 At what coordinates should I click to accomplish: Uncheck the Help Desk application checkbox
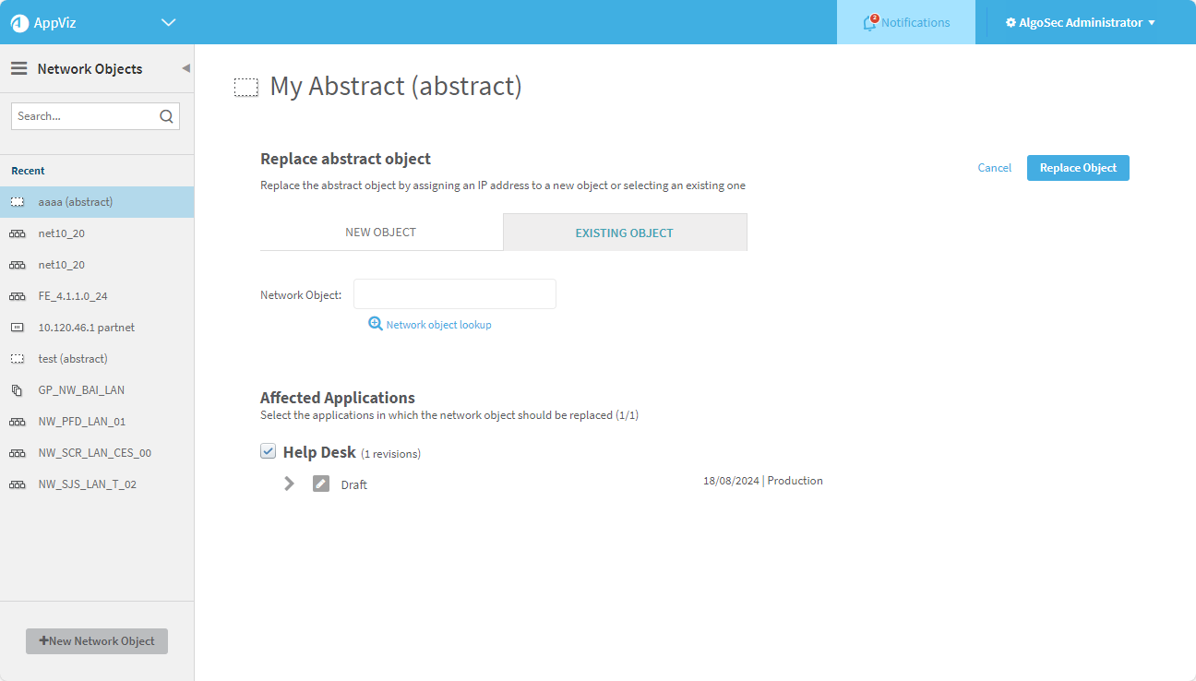pos(269,451)
